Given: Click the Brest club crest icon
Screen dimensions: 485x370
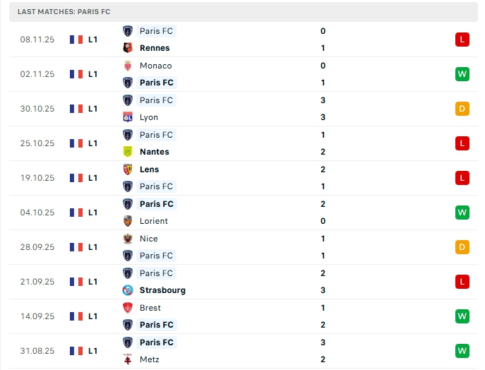Looking at the screenshot, I should coord(128,308).
